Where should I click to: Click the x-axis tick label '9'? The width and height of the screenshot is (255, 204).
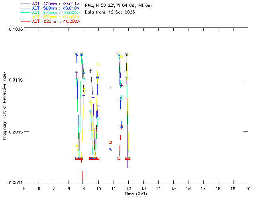click(x=84, y=188)
